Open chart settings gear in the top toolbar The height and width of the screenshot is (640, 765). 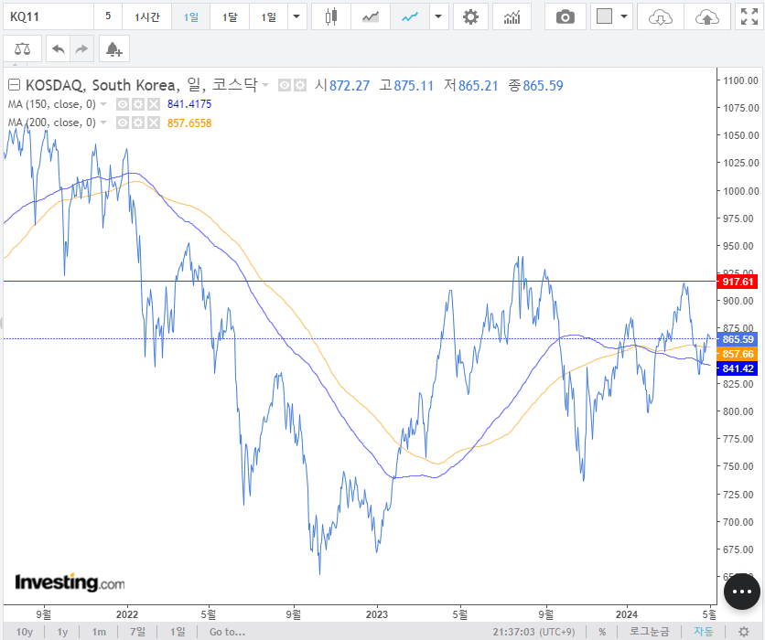coord(470,17)
